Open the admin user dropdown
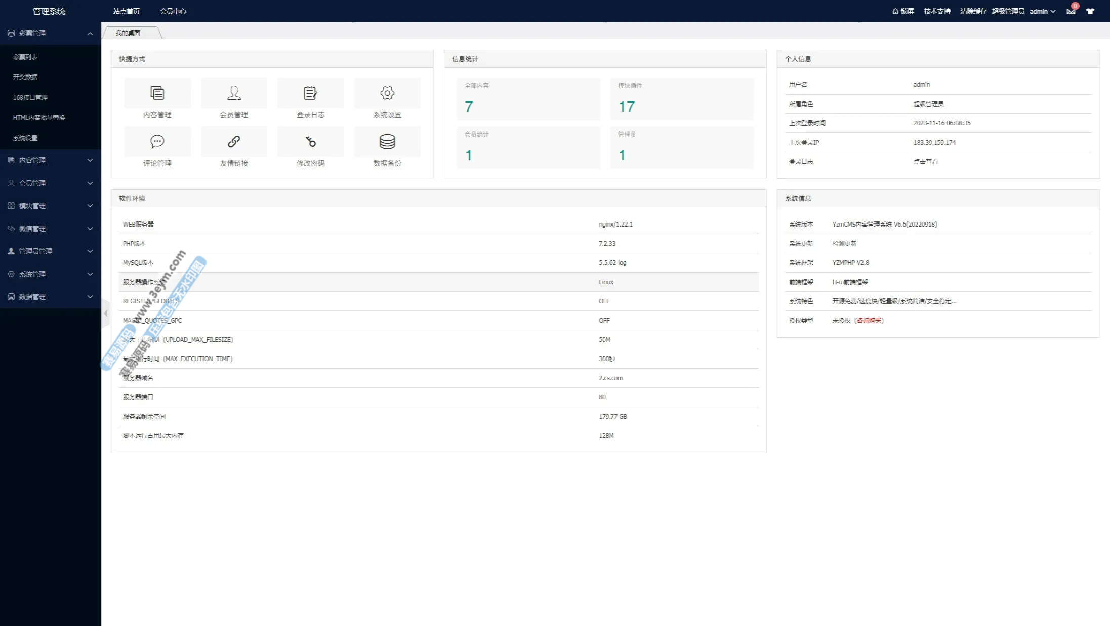The height and width of the screenshot is (626, 1110). (1042, 11)
